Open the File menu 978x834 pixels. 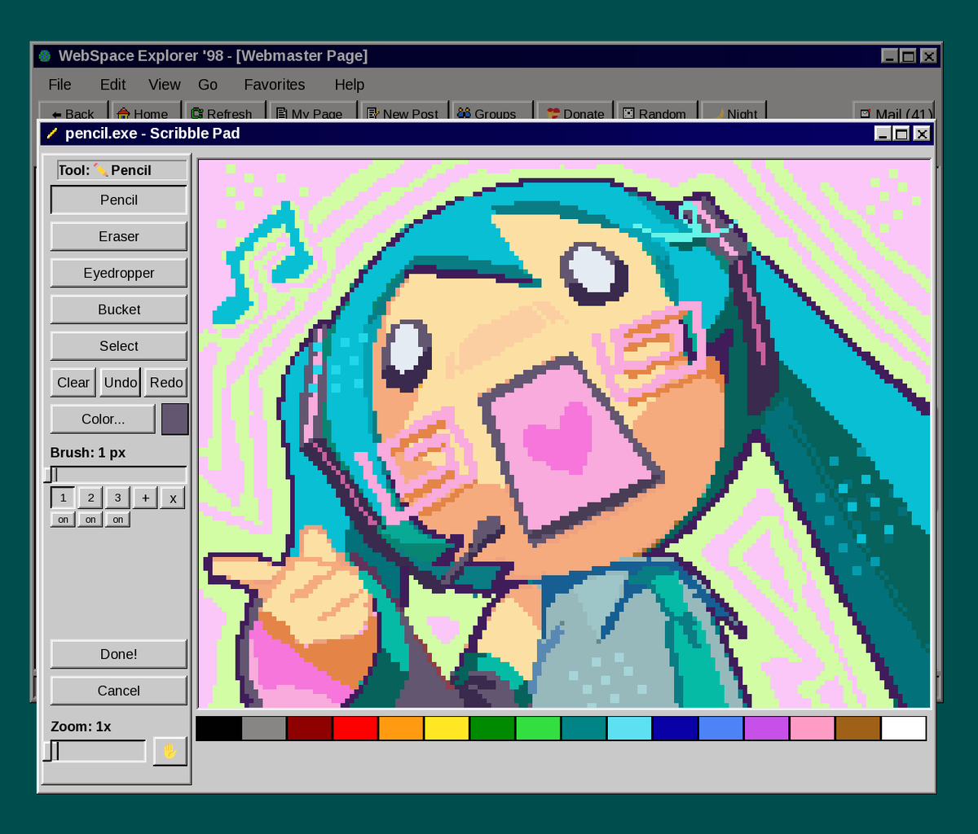[x=59, y=85]
